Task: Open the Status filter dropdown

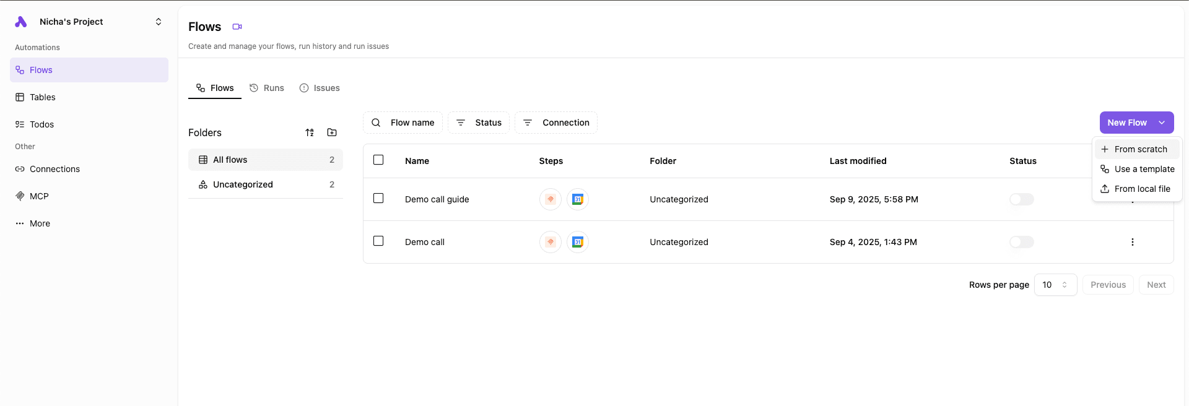Action: (x=479, y=123)
